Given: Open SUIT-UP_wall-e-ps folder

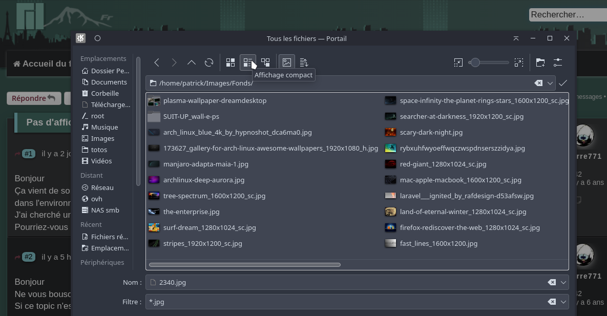Looking at the screenshot, I should (x=183, y=117).
